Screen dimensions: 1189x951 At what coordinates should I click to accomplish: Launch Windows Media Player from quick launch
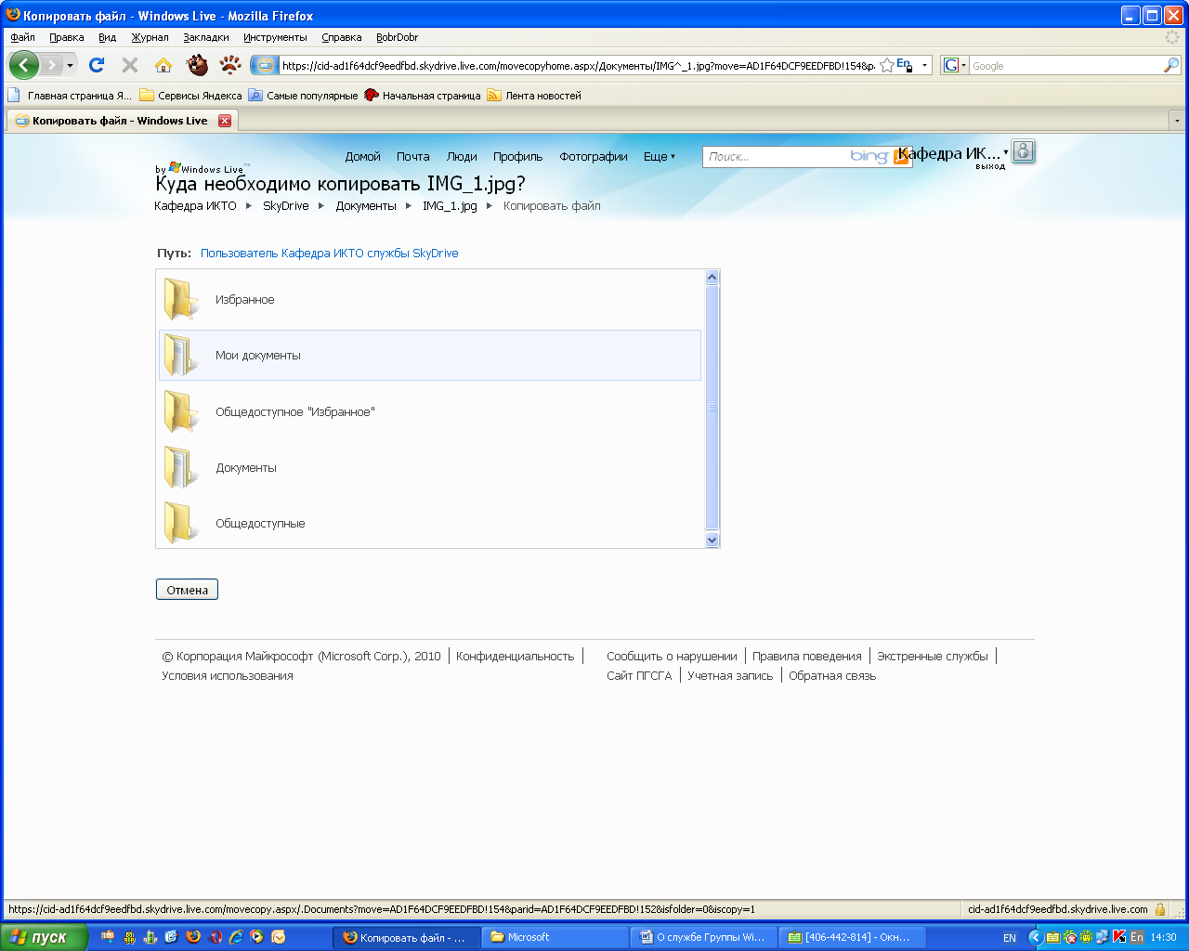coord(257,937)
